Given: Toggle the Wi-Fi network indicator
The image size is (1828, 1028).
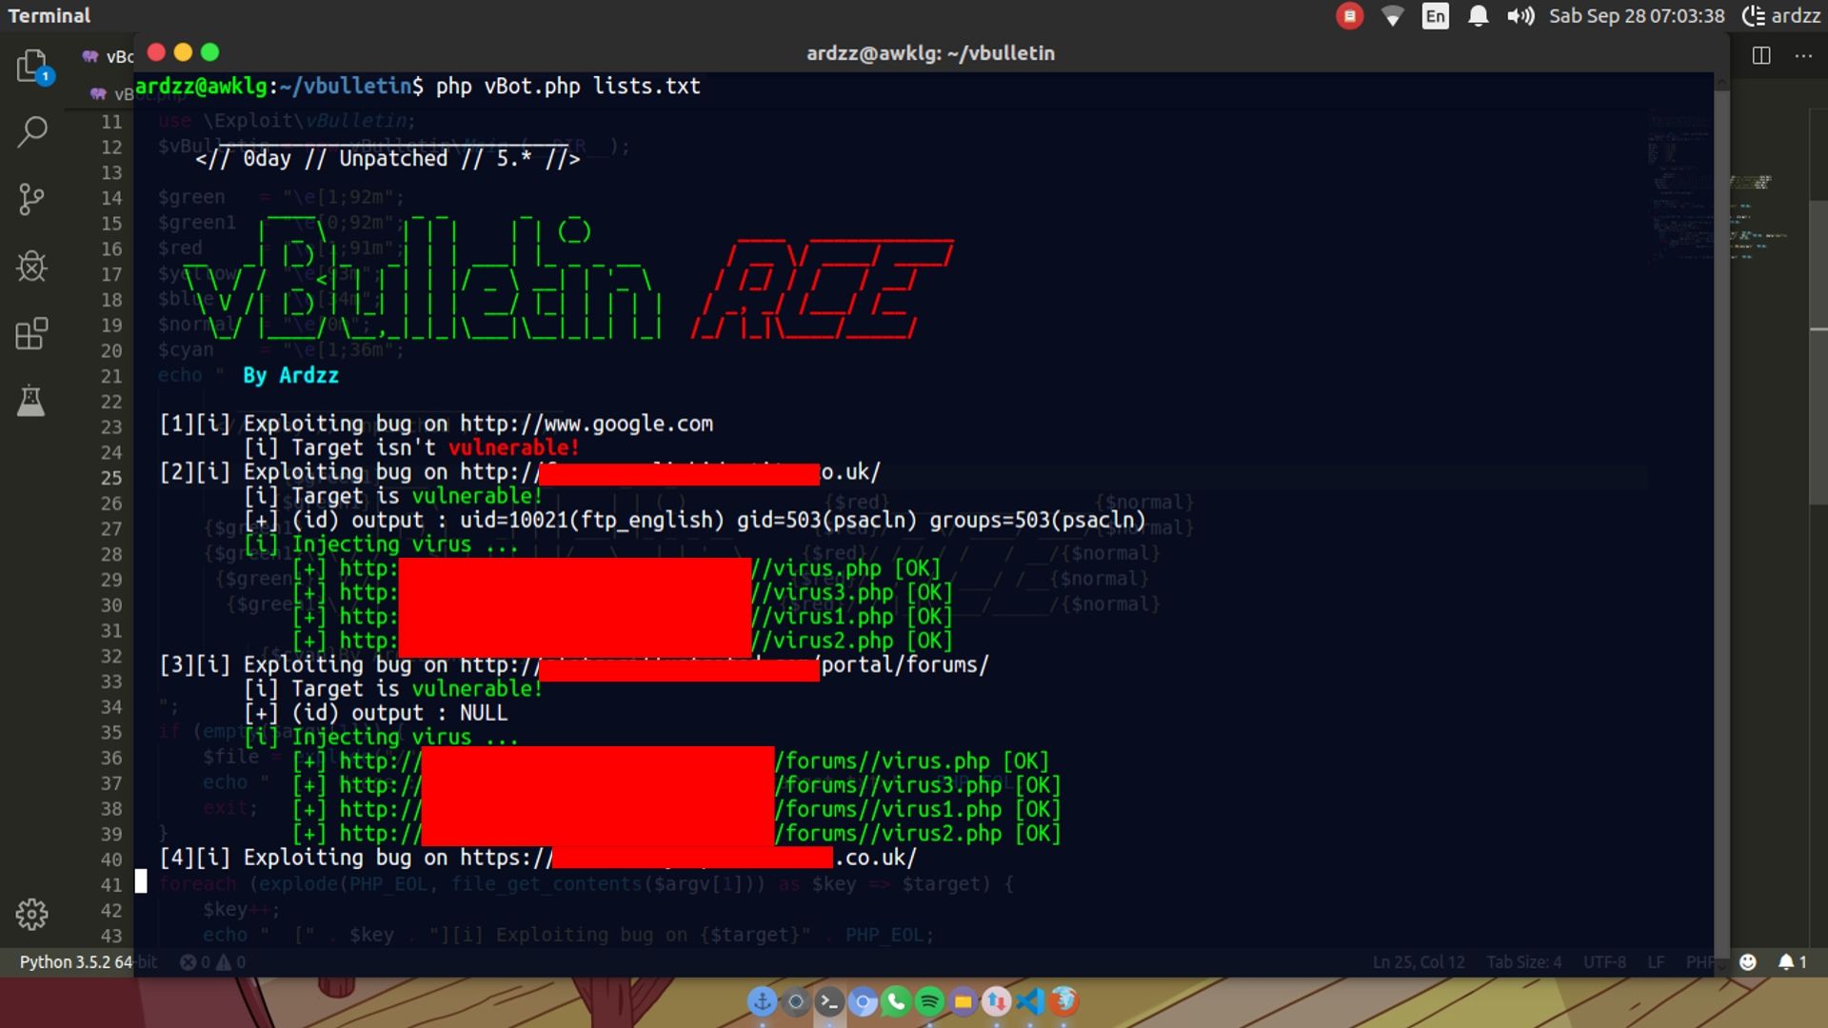Looking at the screenshot, I should (1392, 16).
